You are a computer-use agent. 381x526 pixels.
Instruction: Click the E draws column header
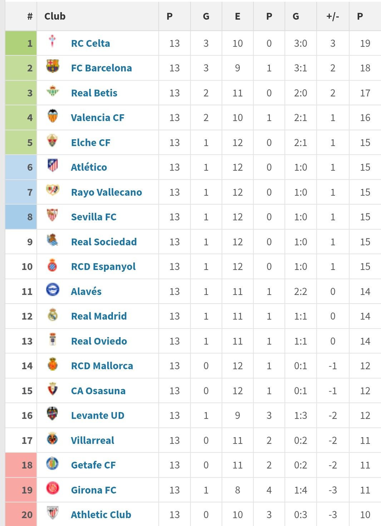(237, 16)
